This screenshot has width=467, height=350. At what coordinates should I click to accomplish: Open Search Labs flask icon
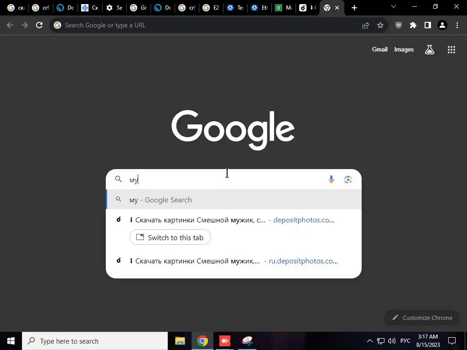(x=430, y=50)
